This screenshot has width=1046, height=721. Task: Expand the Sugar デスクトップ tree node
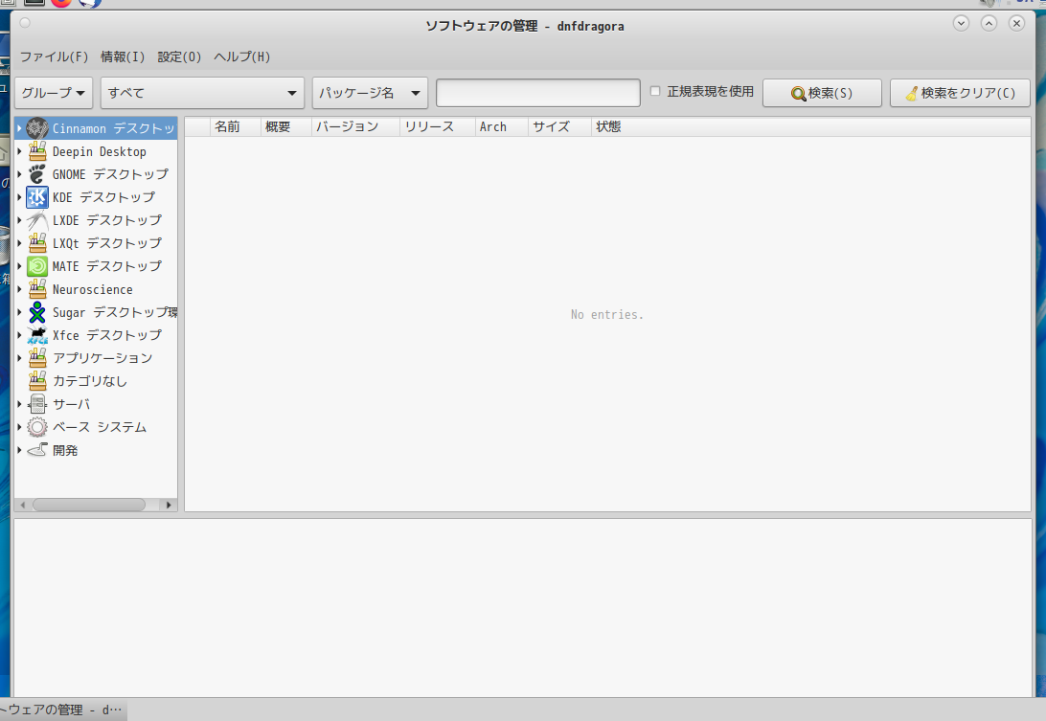click(19, 312)
